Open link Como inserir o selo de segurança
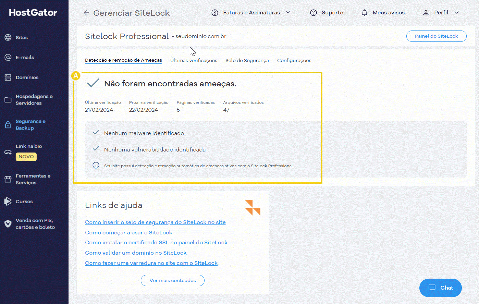The image size is (479, 304). [x=155, y=222]
